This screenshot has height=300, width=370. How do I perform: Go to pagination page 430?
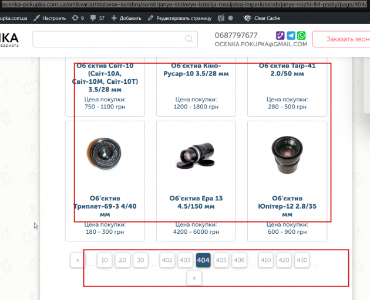click(302, 260)
